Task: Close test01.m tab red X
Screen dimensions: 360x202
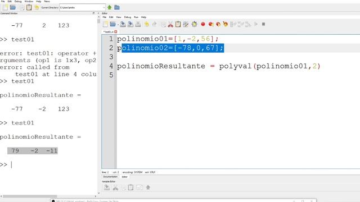Action: click(x=116, y=32)
